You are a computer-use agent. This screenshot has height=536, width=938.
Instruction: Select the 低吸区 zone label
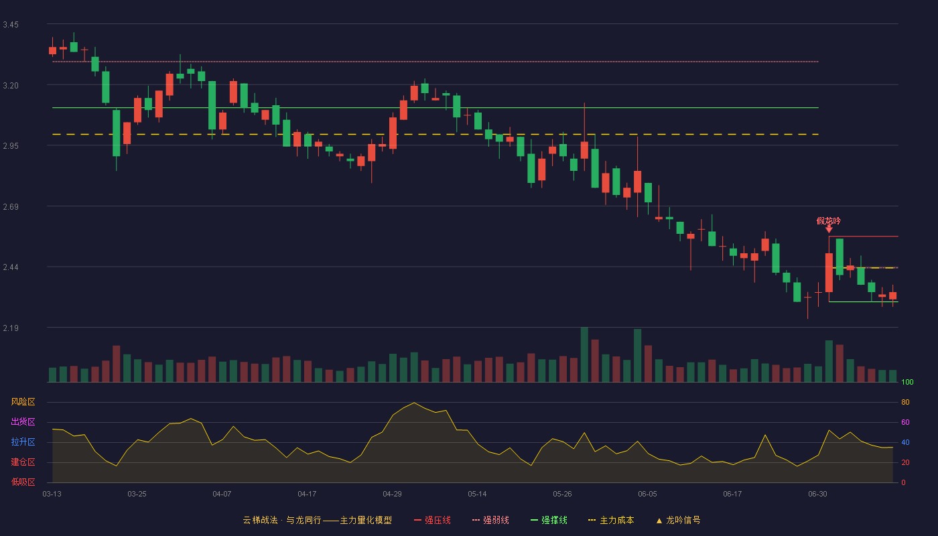point(23,482)
